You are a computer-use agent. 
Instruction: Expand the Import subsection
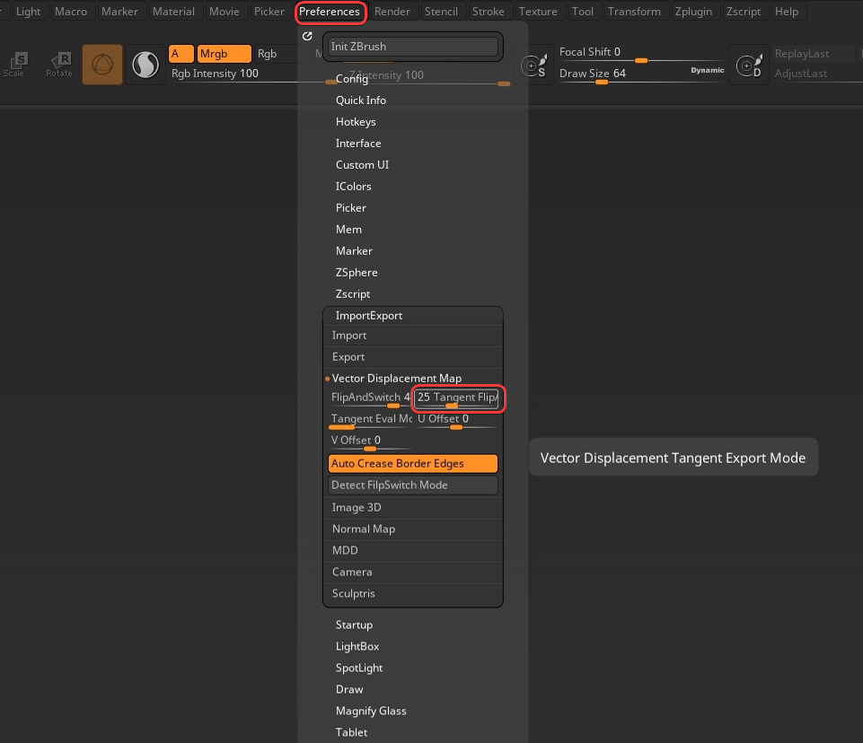[349, 336]
